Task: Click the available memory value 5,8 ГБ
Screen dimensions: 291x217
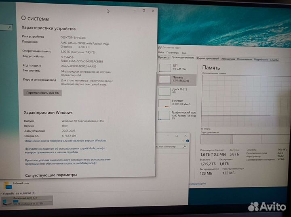Action: [x=234, y=154]
